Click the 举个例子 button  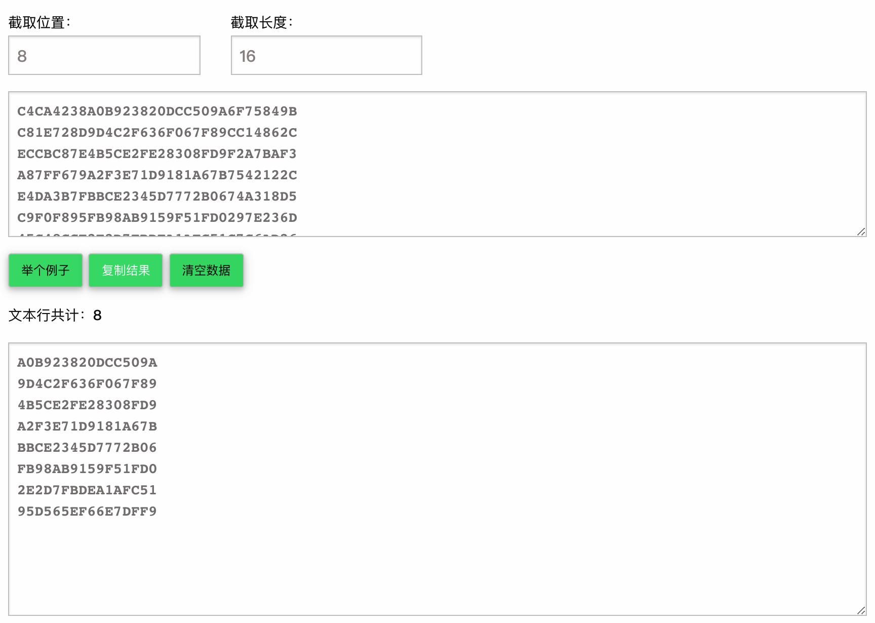[x=46, y=270]
